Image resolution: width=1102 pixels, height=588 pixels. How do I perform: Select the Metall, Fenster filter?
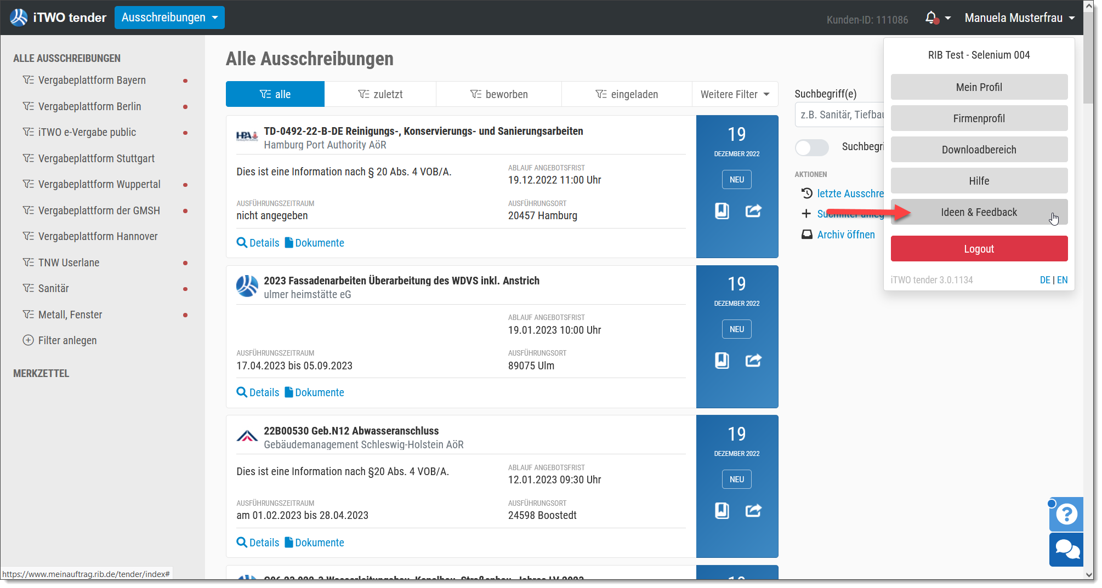[x=70, y=315]
